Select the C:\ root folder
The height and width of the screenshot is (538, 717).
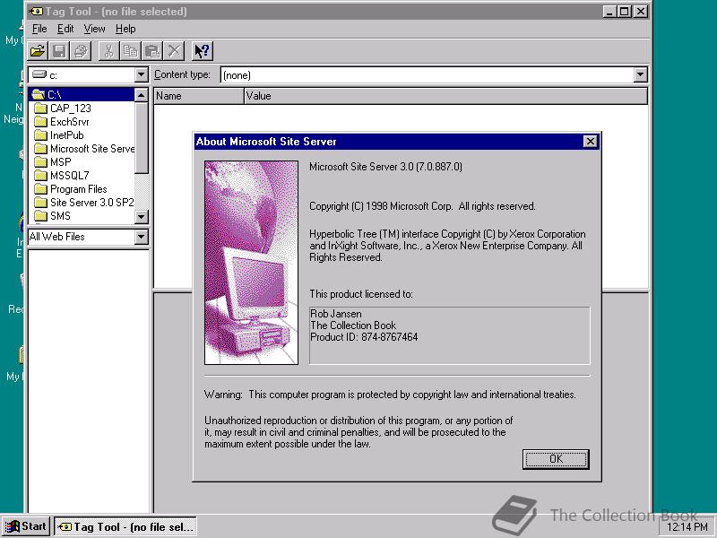click(x=82, y=95)
